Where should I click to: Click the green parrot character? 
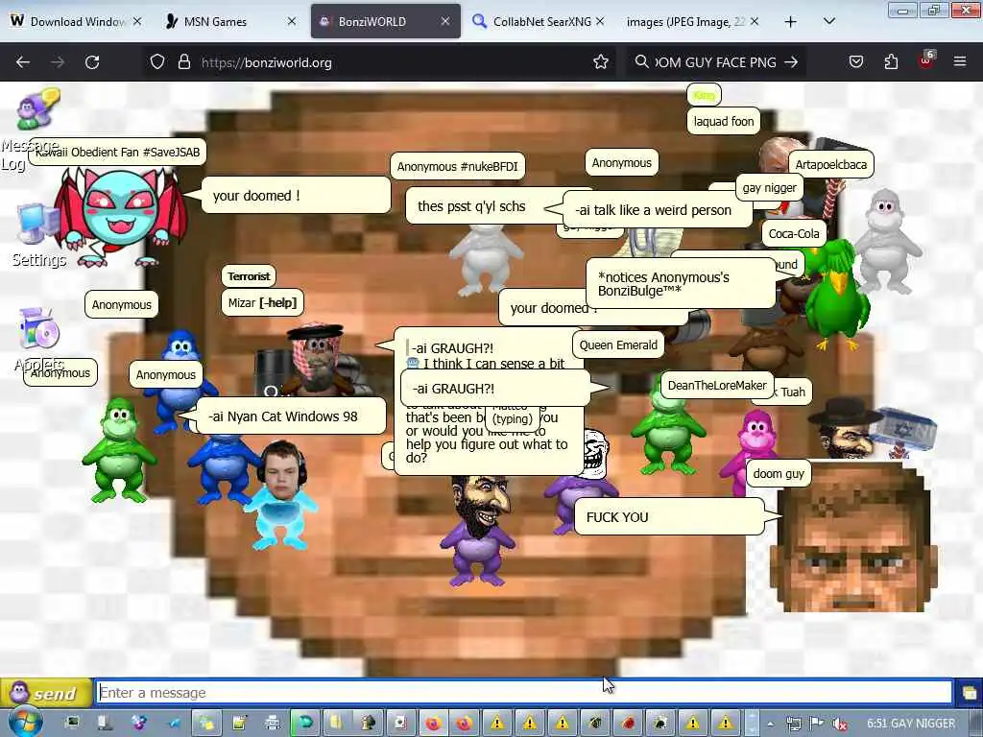[x=837, y=295]
